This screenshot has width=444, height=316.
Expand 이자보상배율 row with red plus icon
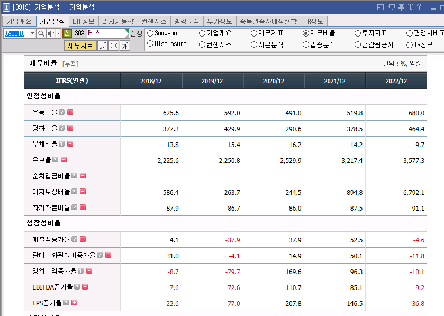pos(83,192)
